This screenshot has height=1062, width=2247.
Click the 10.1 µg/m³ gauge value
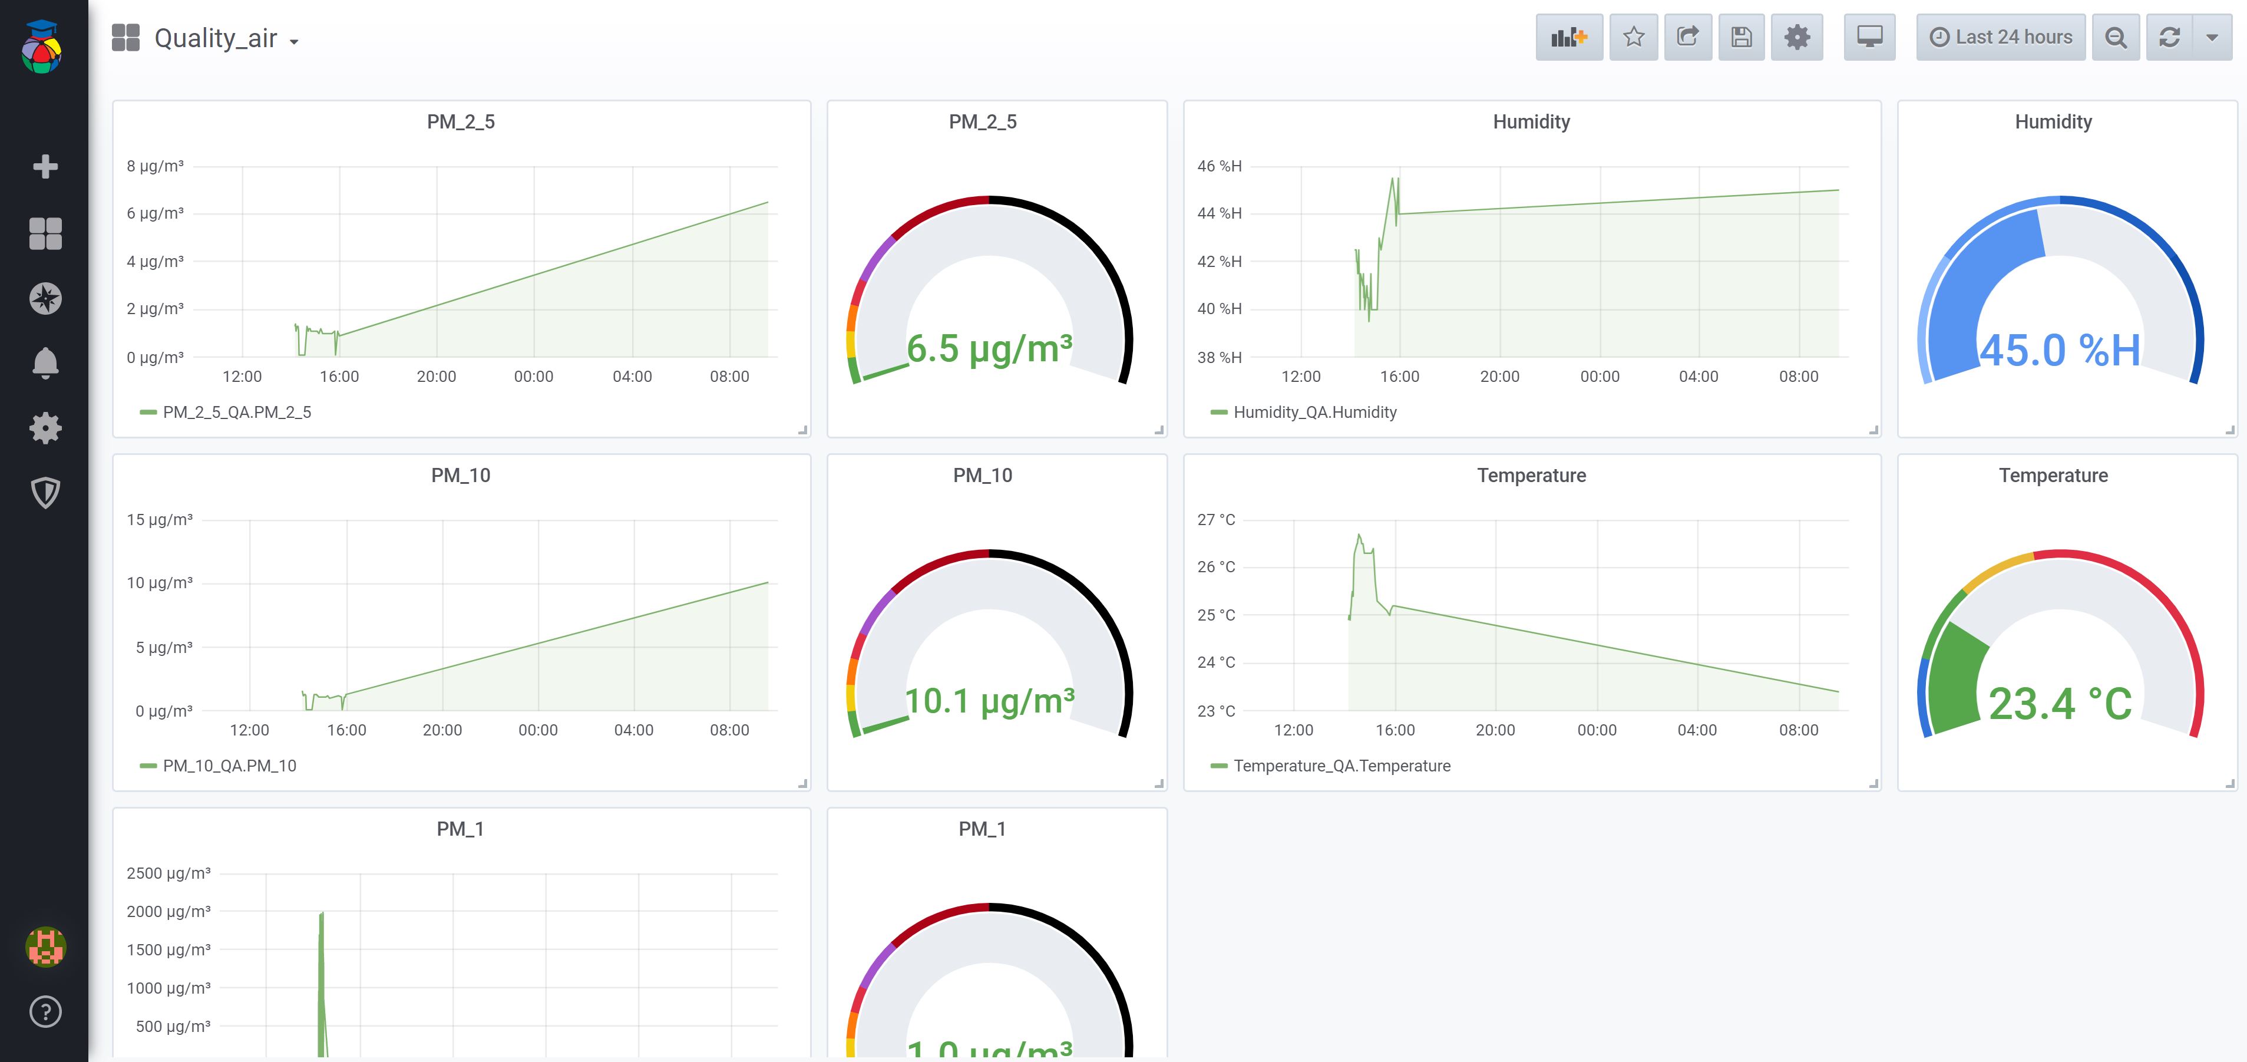(989, 701)
